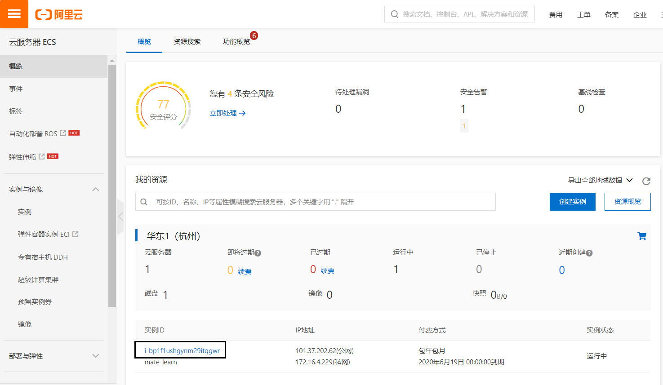Click the 待处理漏洞 count 0
The width and height of the screenshot is (663, 385).
(x=338, y=109)
